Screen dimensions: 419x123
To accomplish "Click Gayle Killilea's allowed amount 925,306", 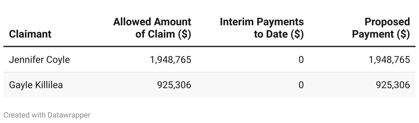I will (174, 85).
